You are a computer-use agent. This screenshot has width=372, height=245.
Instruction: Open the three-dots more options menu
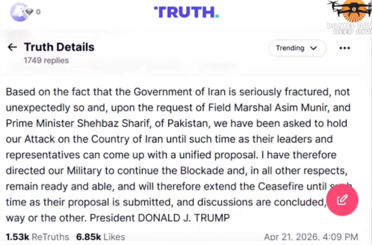click(x=344, y=48)
